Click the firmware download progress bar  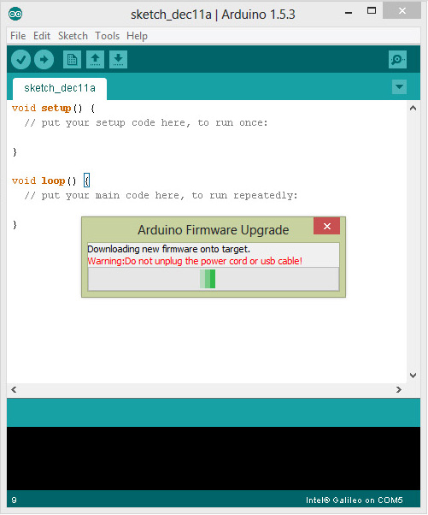tap(214, 279)
